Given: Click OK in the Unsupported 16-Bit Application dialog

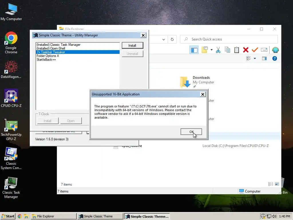Looking at the screenshot, I should coord(191,132).
